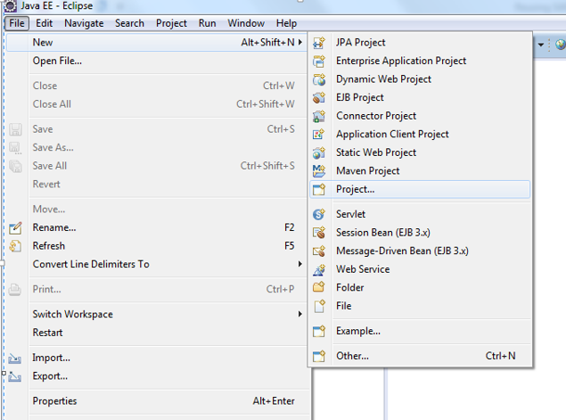Image resolution: width=566 pixels, height=420 pixels.
Task: Expand Convert Line Delimiters To submenu
Action: pos(300,264)
